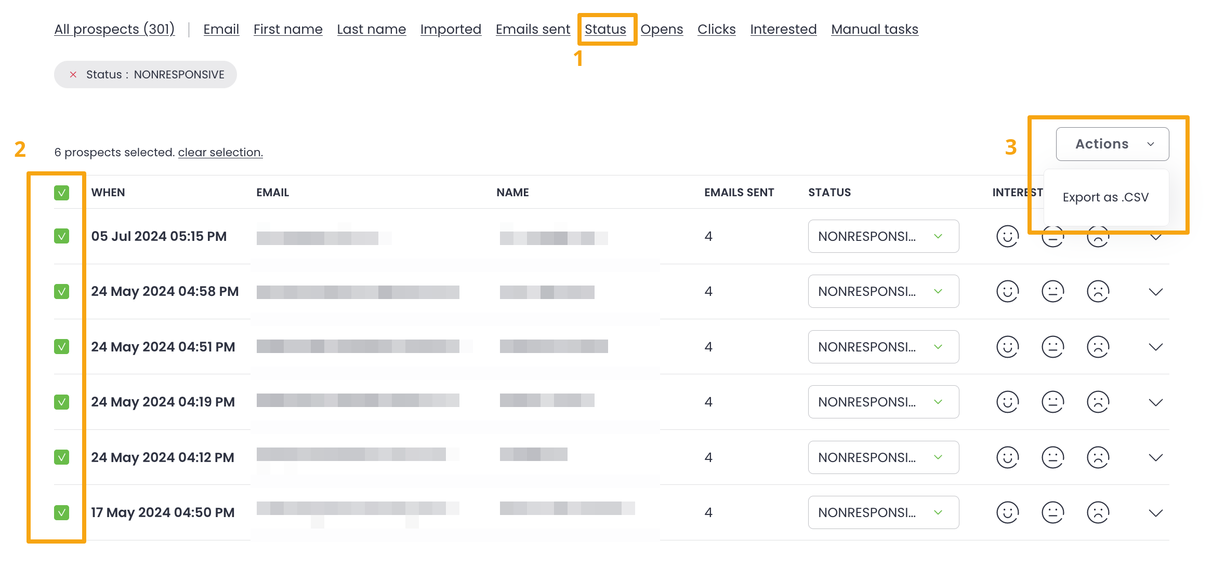Choose Export as .CSV option
The width and height of the screenshot is (1212, 569).
click(1105, 197)
